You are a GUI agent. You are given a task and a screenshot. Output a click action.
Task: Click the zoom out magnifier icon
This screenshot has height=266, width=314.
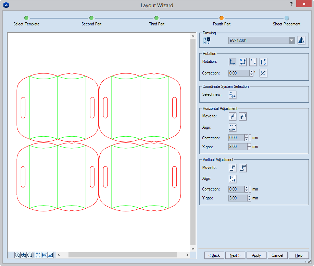tap(30, 255)
